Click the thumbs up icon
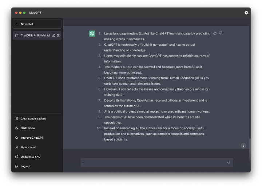Image resolution: width=262 pixels, height=187 pixels. 215,33
